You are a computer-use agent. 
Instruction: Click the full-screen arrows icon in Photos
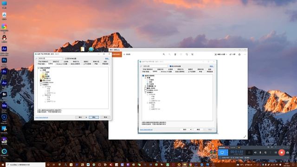point(245,136)
